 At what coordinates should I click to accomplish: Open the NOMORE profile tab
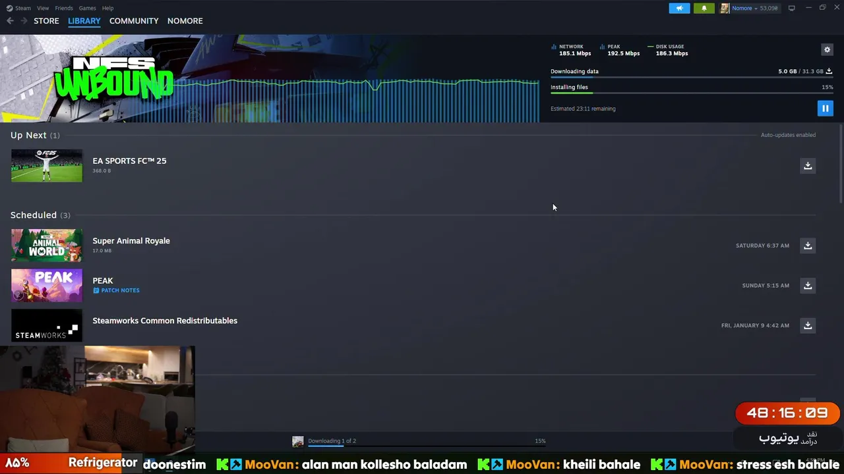tap(185, 21)
